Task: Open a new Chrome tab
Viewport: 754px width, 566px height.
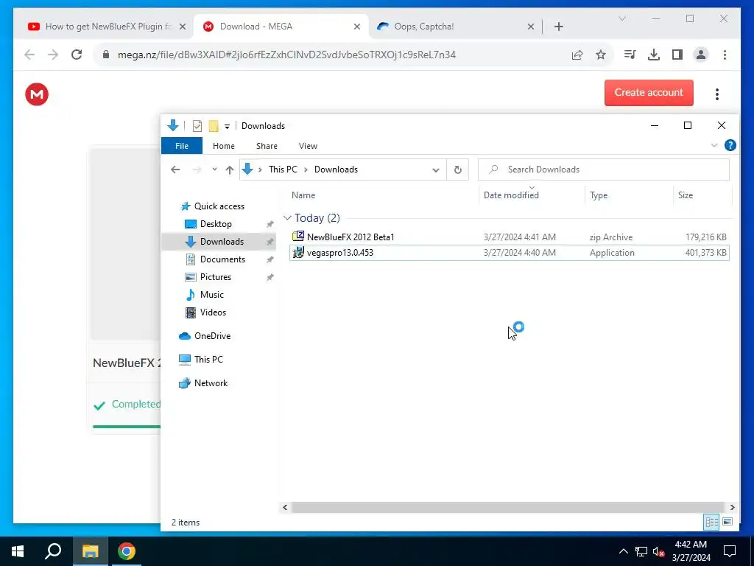Action: [558, 27]
